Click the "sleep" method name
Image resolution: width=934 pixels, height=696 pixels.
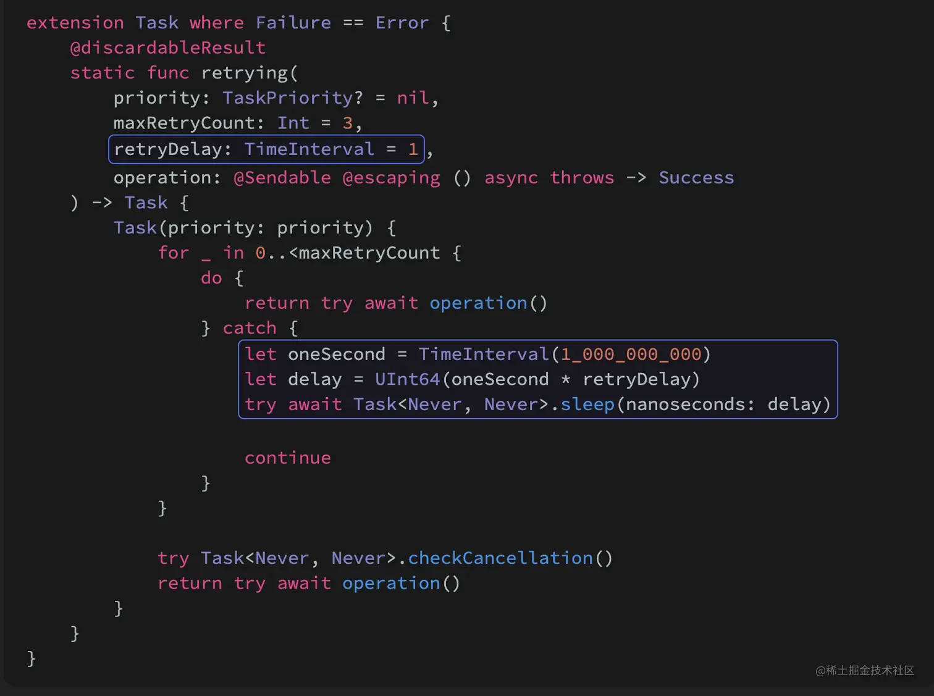[587, 405]
